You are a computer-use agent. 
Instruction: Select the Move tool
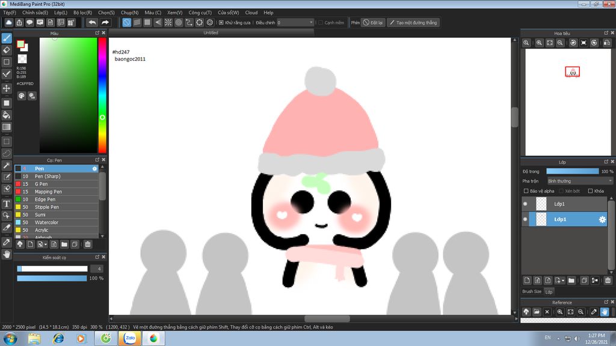pos(7,88)
